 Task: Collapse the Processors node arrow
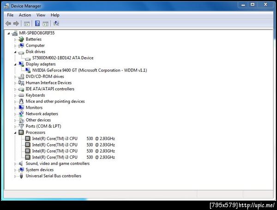[x=15, y=133]
